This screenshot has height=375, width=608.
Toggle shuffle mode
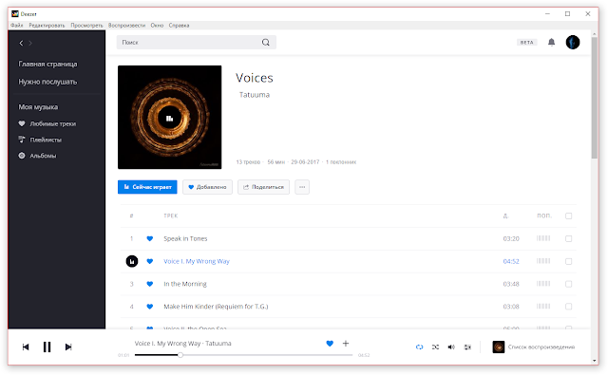pyautogui.click(x=435, y=347)
